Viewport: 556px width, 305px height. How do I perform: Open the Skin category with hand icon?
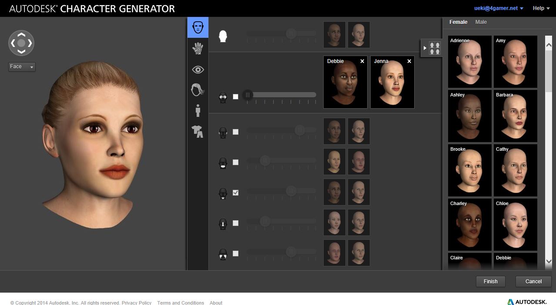pos(198,48)
